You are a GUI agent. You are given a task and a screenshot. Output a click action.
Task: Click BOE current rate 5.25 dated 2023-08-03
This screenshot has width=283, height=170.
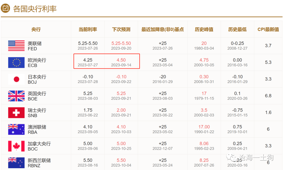click(88, 96)
